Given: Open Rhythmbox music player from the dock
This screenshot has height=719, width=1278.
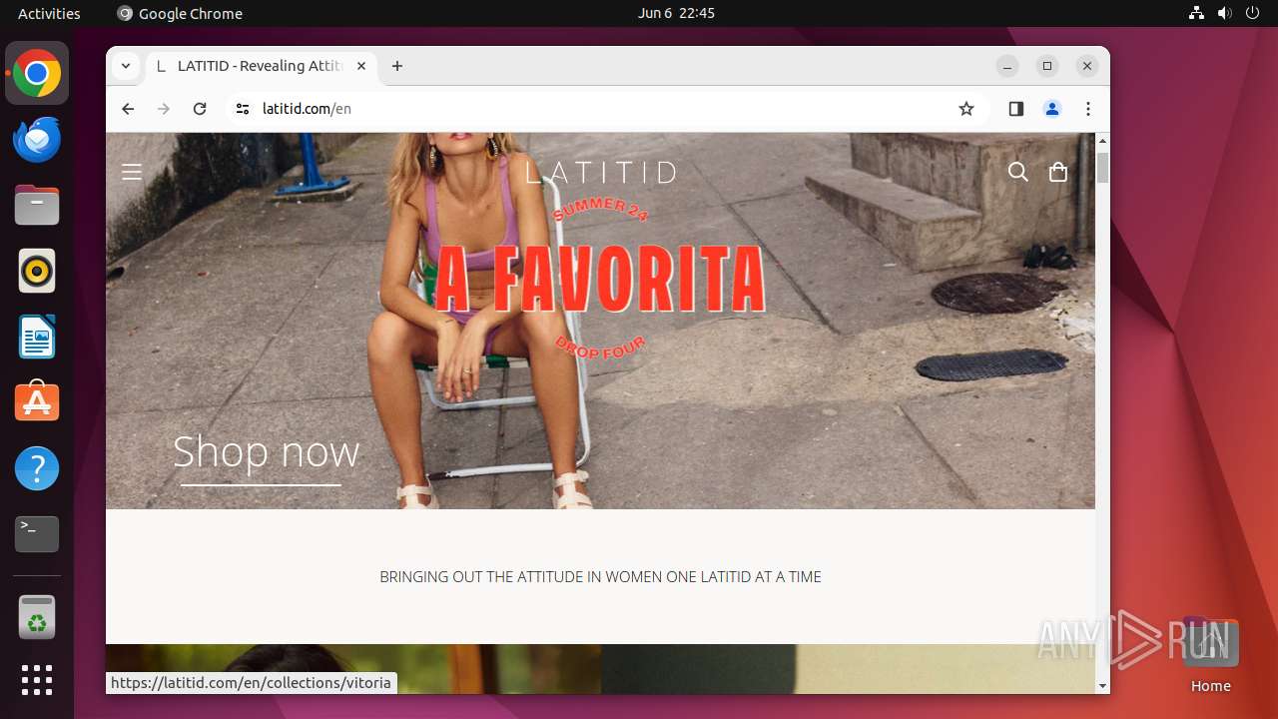Looking at the screenshot, I should pos(37,271).
